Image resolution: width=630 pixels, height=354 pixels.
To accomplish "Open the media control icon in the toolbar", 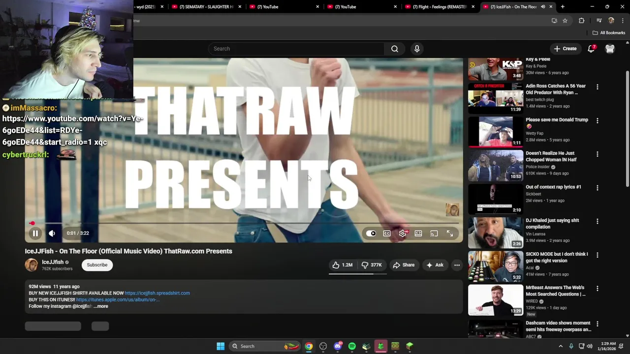I will tap(598, 21).
